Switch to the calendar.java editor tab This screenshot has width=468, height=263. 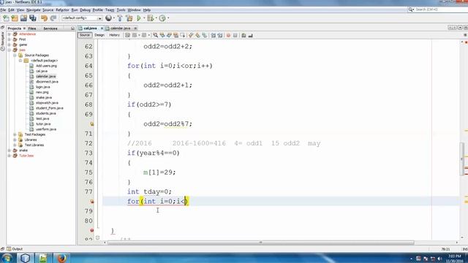point(120,28)
